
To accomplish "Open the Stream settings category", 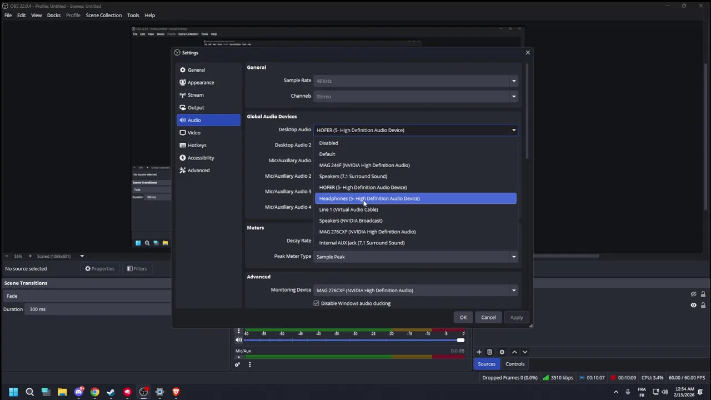I will (x=208, y=95).
